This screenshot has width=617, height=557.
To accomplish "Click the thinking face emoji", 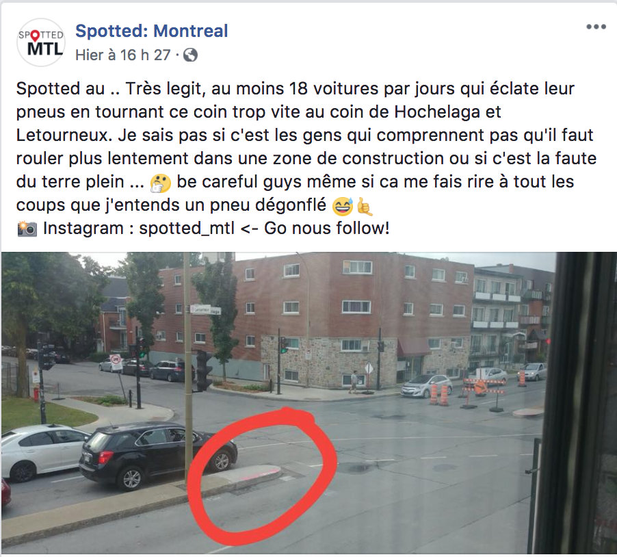I will 161,183.
